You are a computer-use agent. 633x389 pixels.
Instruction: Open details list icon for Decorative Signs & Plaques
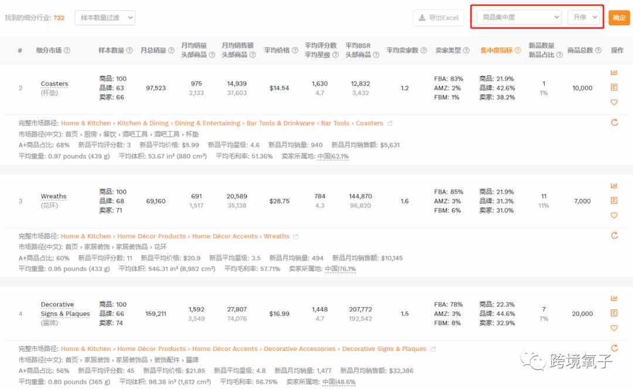click(614, 313)
